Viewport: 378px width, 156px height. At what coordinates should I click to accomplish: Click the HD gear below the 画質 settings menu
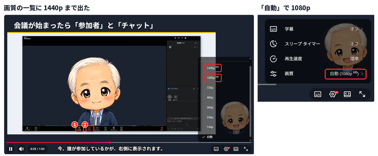pos(333,94)
